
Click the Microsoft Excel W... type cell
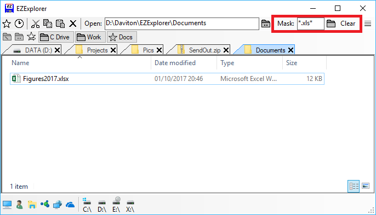point(248,79)
